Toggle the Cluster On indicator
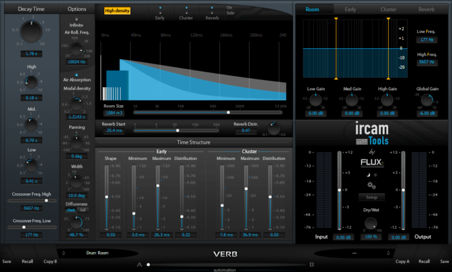The image size is (452, 272). [x=186, y=8]
